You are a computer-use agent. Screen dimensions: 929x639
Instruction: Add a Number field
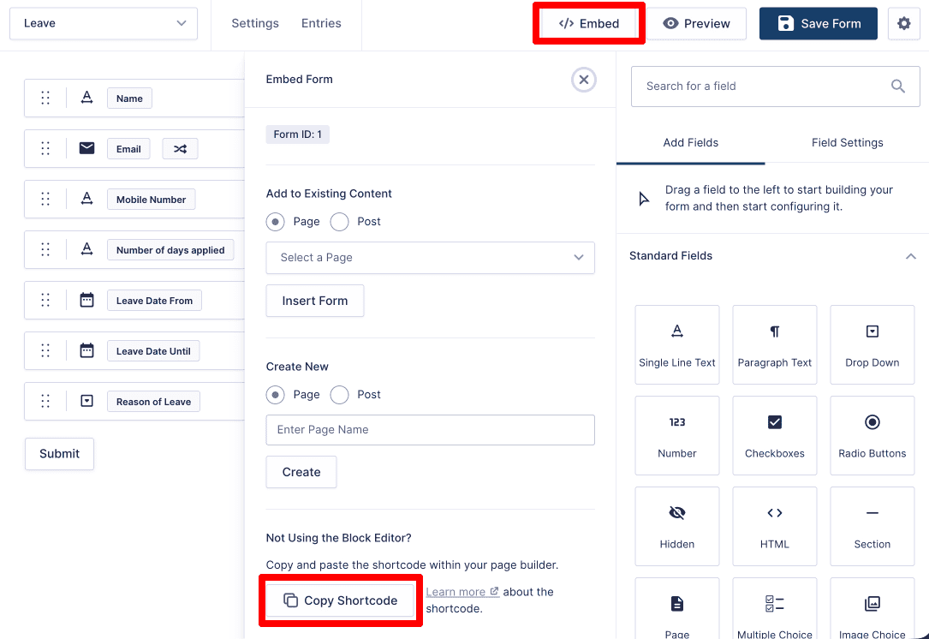click(676, 436)
